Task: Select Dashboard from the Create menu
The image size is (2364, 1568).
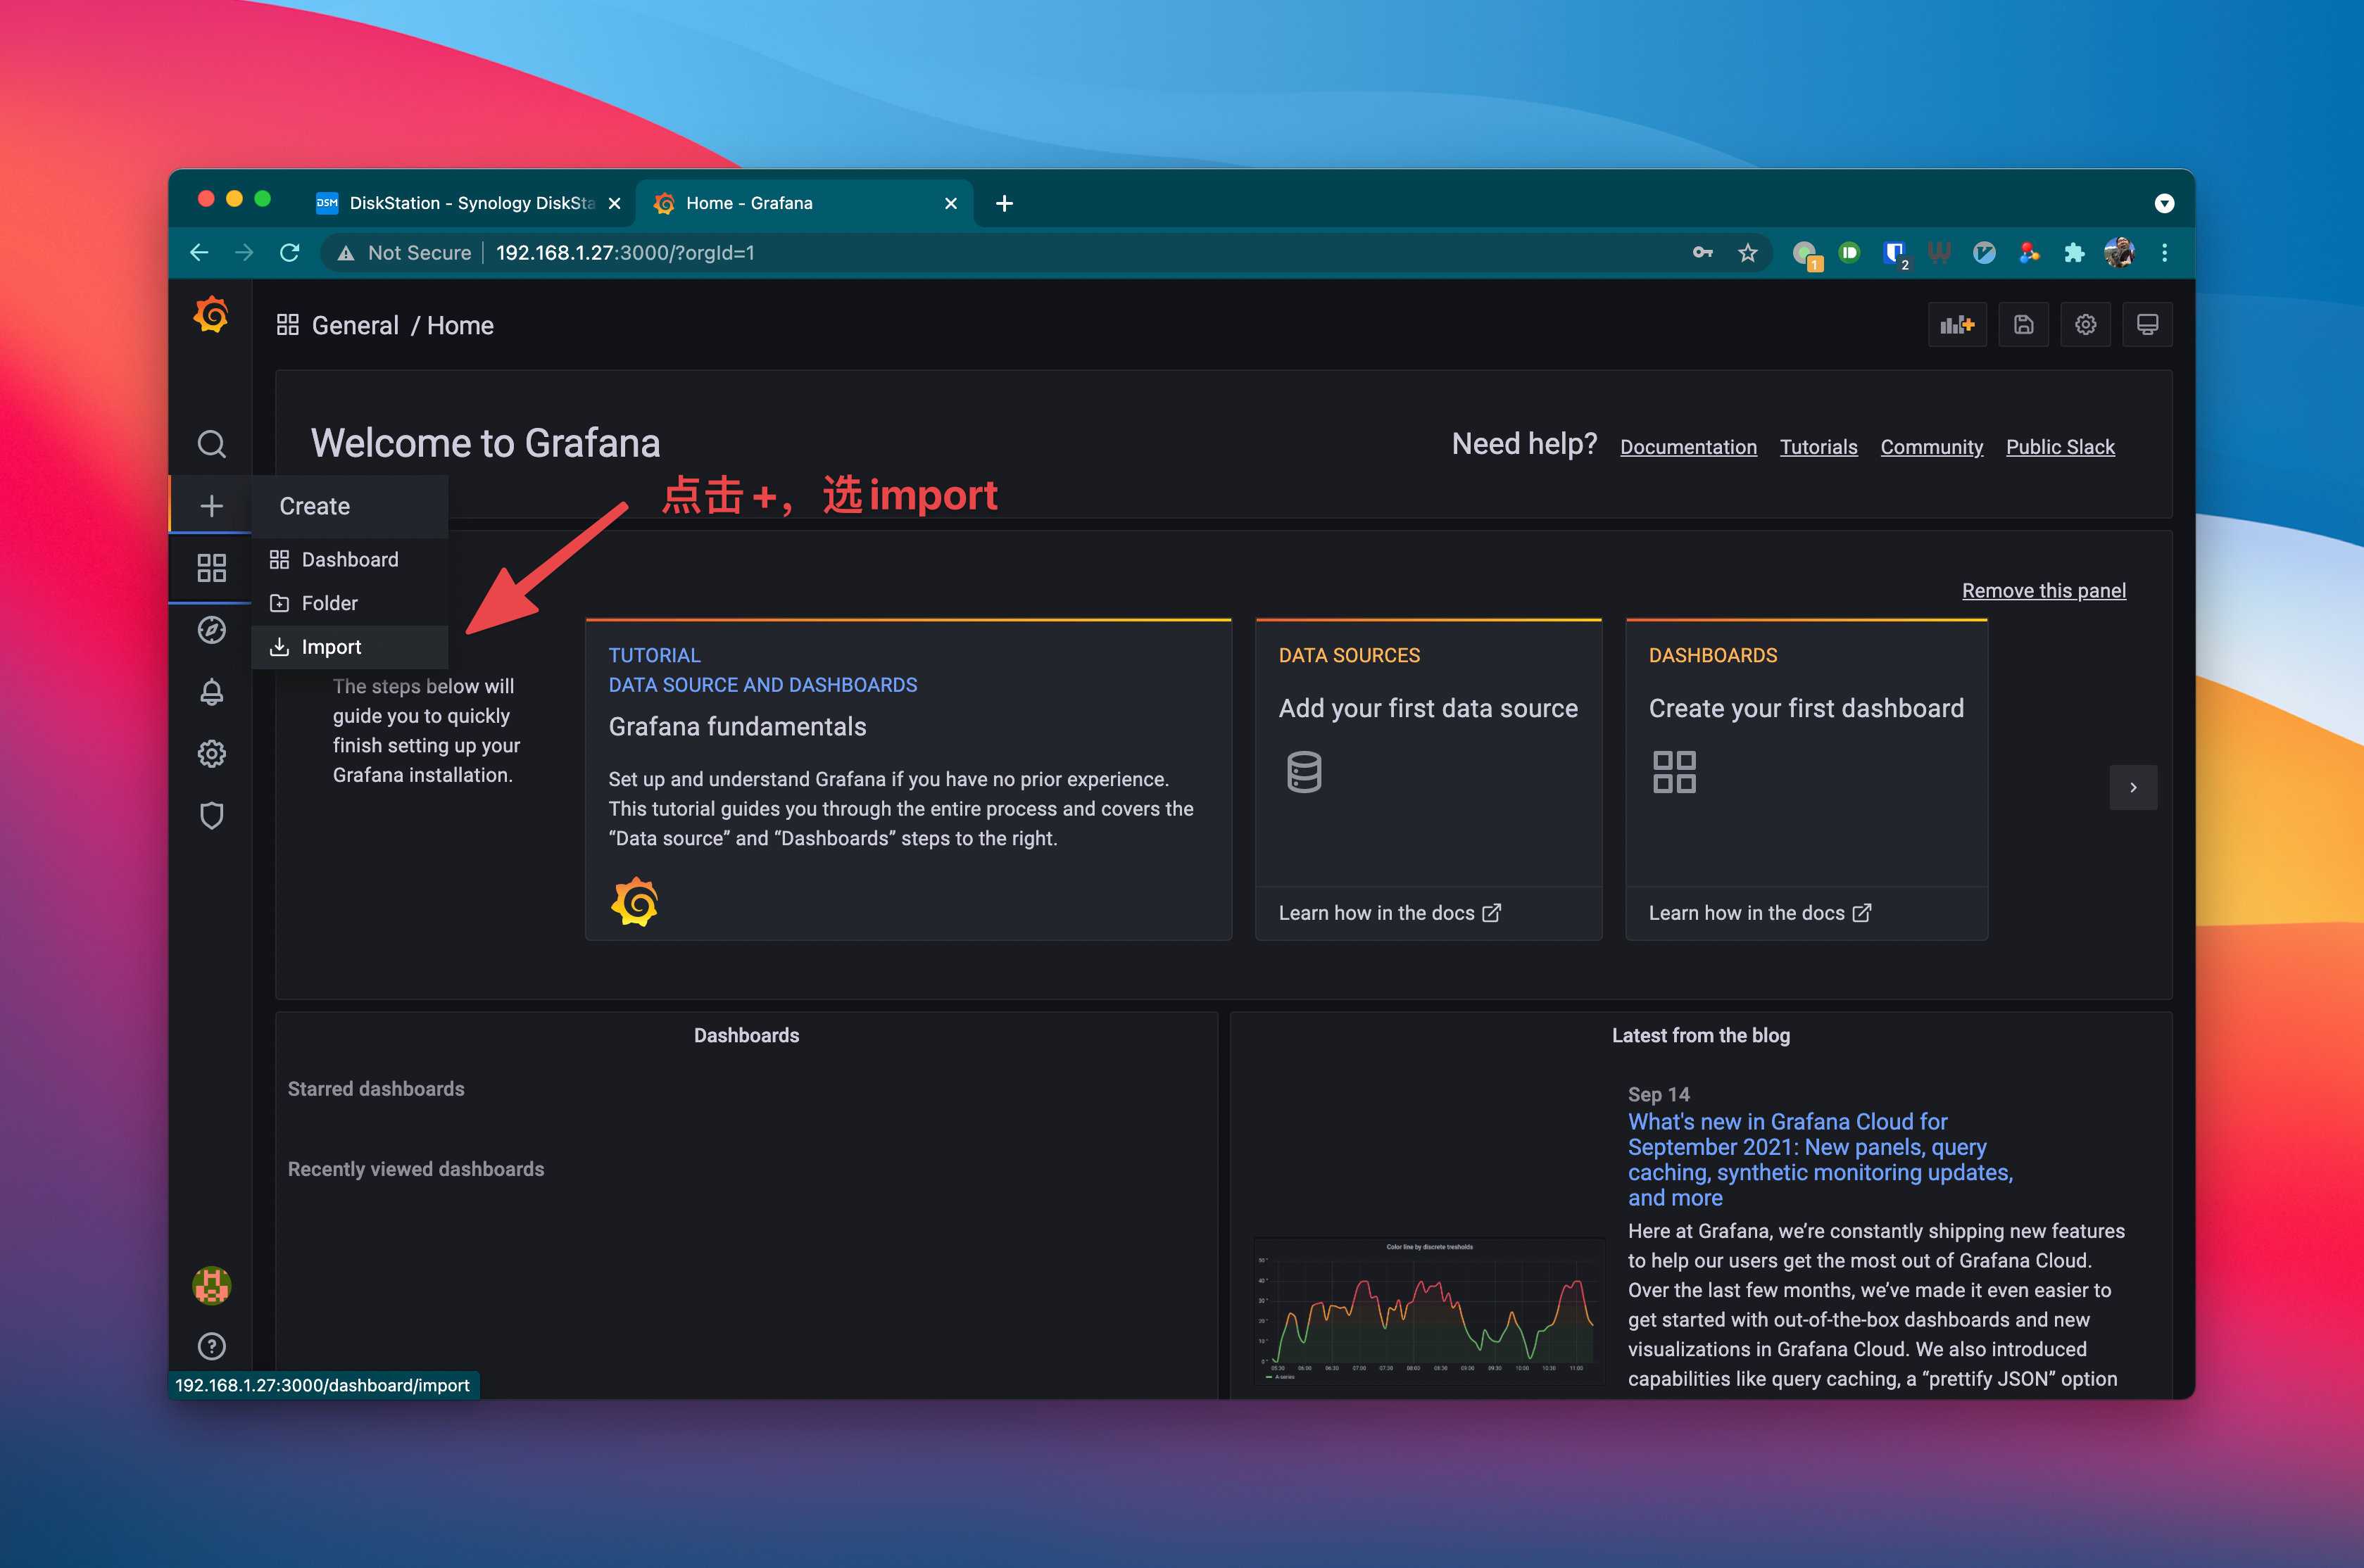Action: tap(350, 560)
